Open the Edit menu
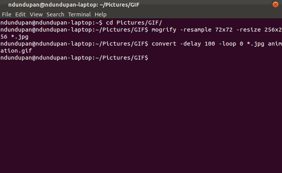Screen dimensions: 282x173 coord(20,14)
